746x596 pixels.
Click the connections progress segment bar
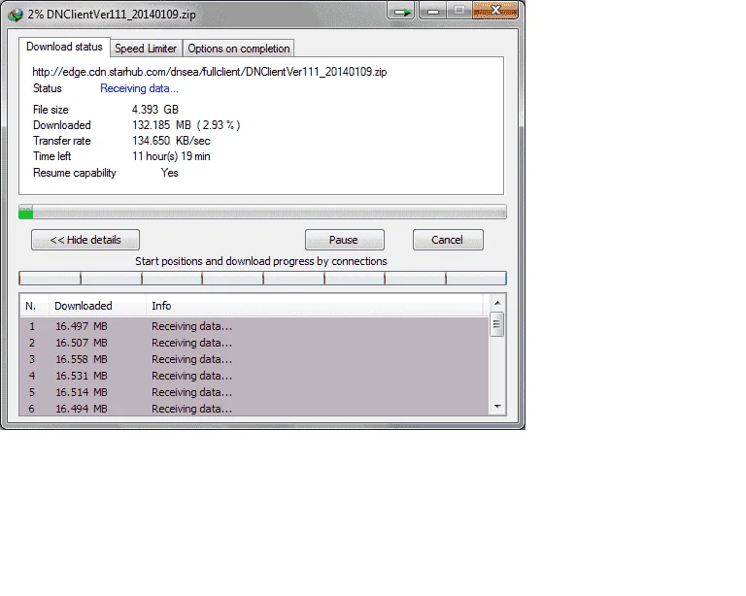tap(262, 278)
